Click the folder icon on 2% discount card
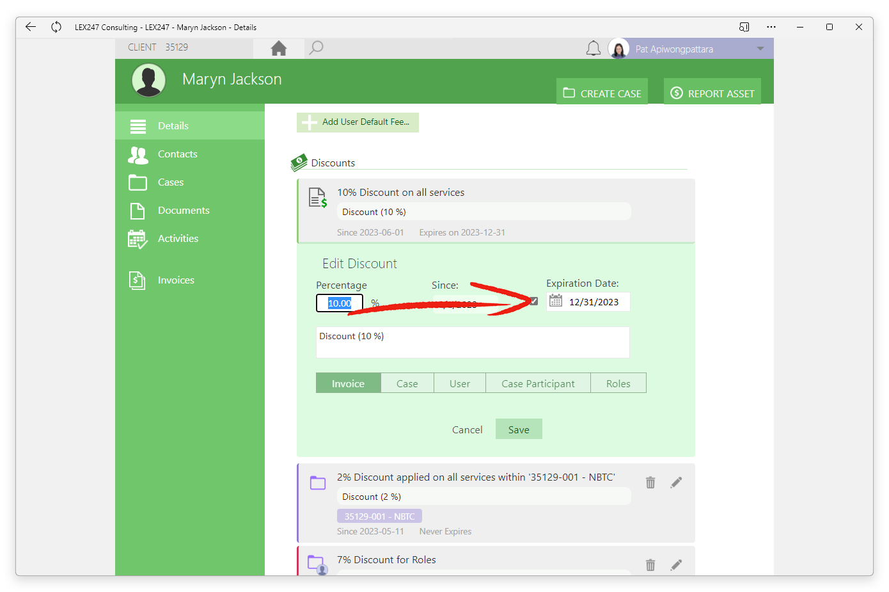The image size is (889, 592). pos(318,483)
